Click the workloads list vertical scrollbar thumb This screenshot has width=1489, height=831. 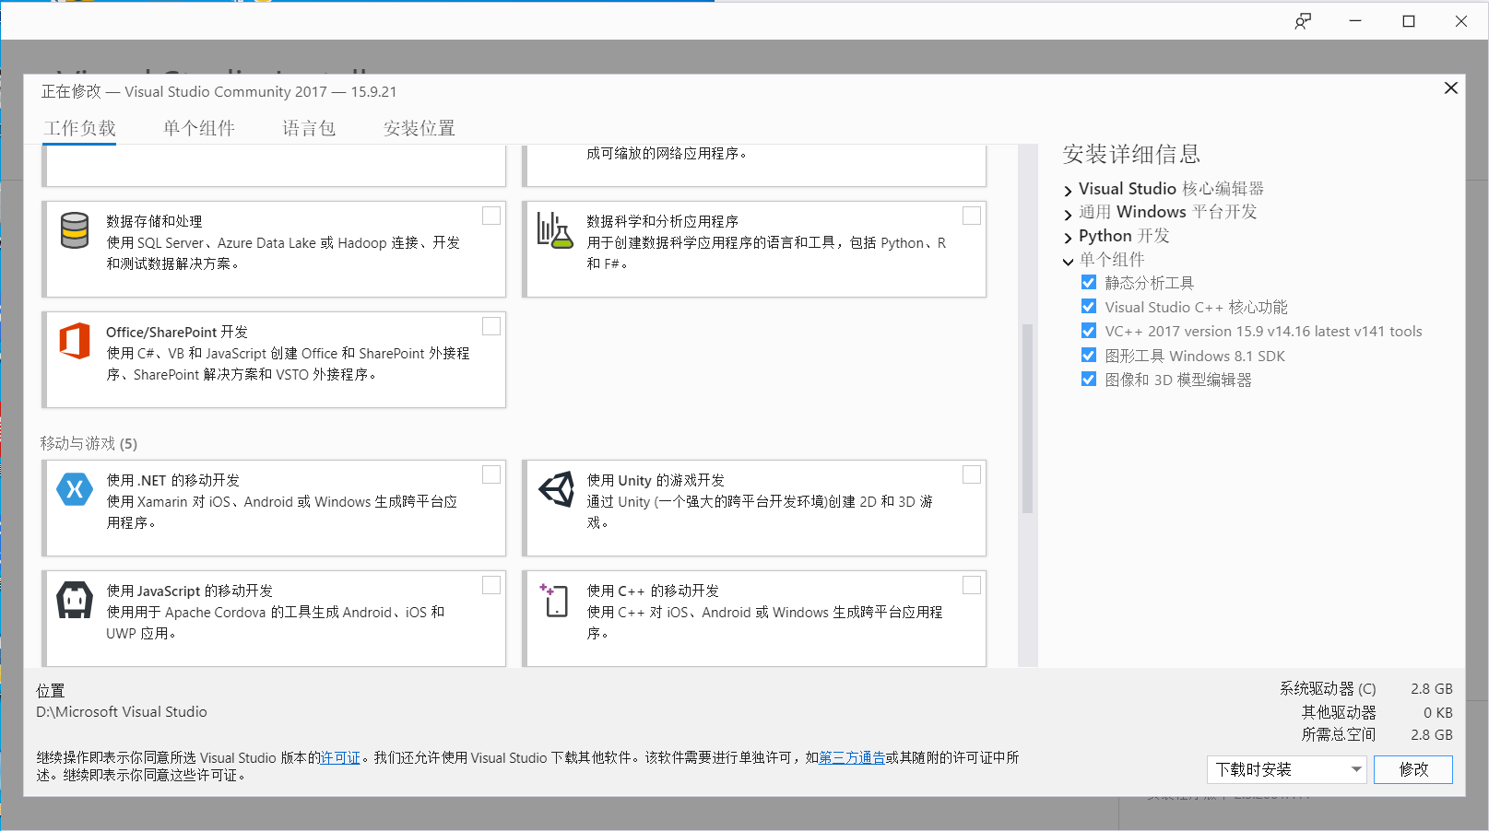[x=1027, y=418]
